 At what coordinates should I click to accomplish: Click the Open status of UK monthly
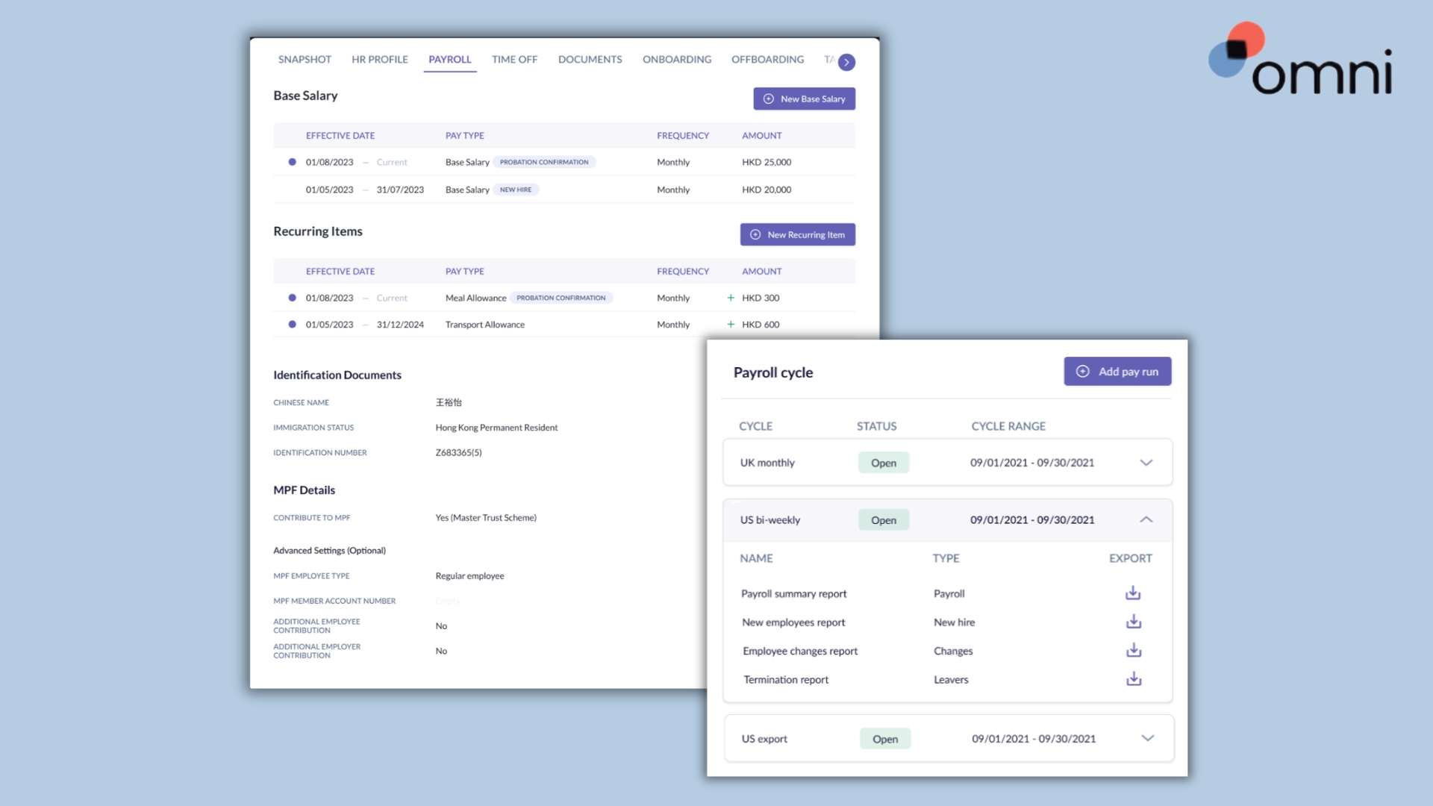pyautogui.click(x=884, y=463)
